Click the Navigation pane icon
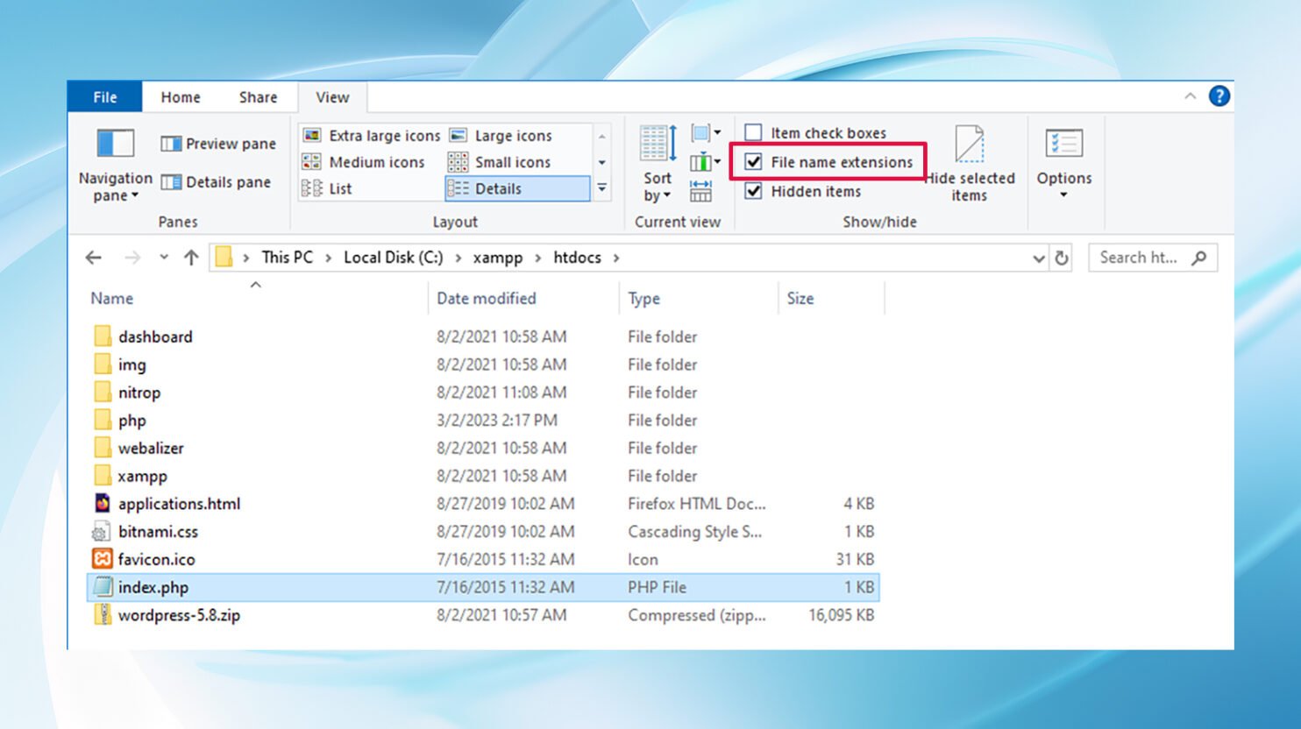This screenshot has height=729, width=1301. click(x=115, y=144)
